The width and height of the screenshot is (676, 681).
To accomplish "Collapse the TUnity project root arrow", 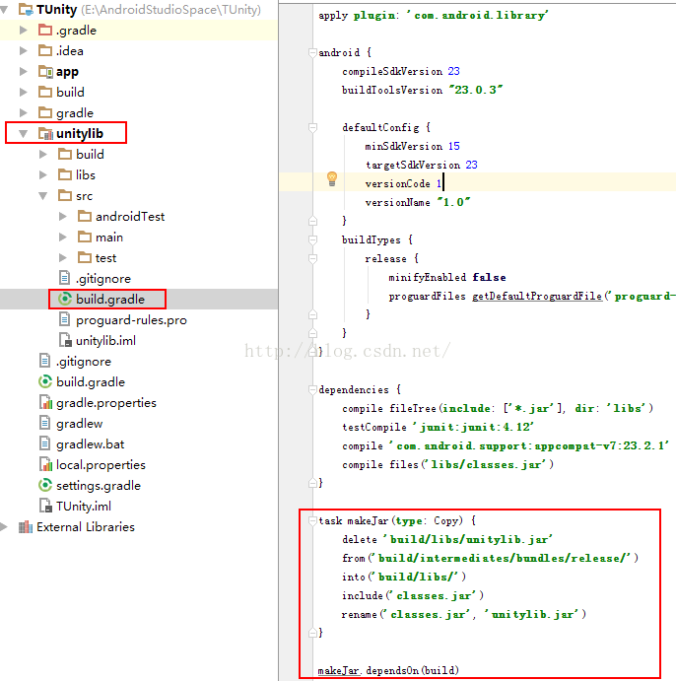I will pos(4,10).
